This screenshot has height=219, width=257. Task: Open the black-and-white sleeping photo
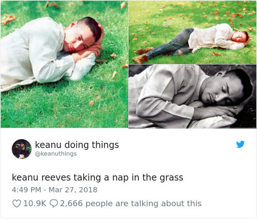click(x=192, y=96)
